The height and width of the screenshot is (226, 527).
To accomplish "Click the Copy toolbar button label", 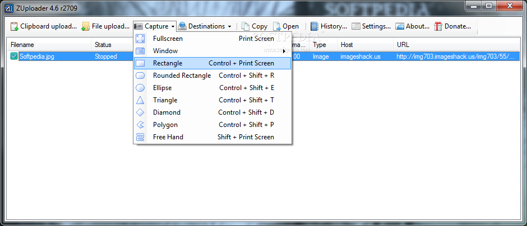I will pos(260,26).
